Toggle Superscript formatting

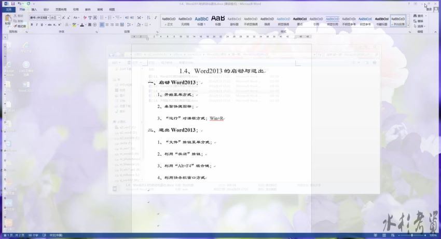click(x=60, y=25)
